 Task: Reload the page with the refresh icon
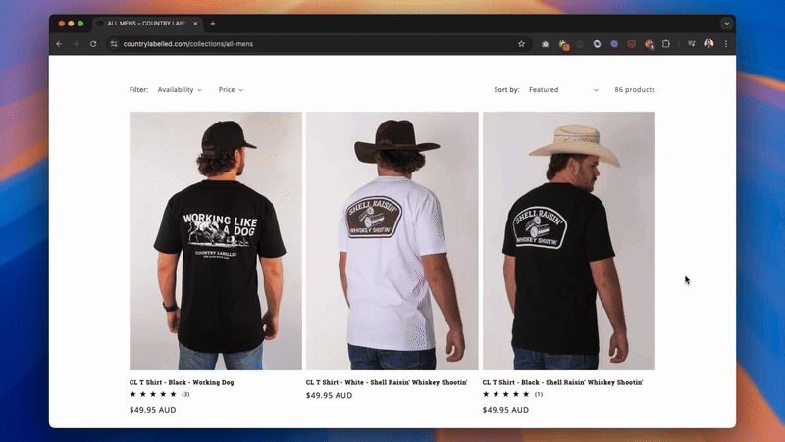click(93, 44)
